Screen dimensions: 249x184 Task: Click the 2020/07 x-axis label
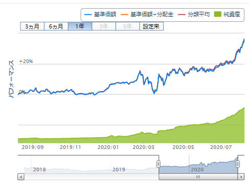221,147
